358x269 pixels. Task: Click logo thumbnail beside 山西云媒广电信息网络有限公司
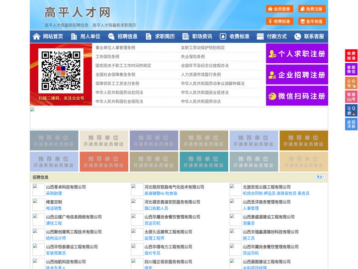[x=39, y=220]
